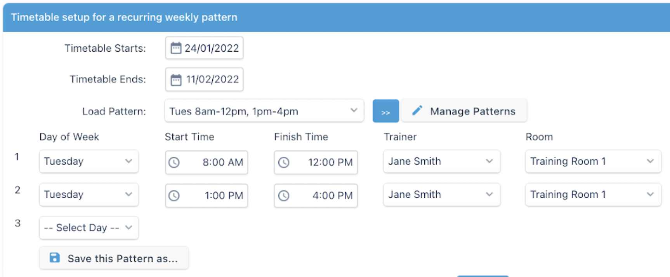Open row 3 Select Day dropdown
This screenshot has width=670, height=277.
(x=89, y=228)
